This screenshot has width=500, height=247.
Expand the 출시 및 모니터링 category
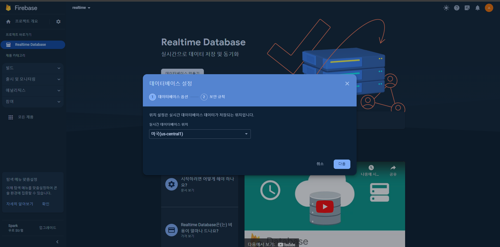coord(33,79)
